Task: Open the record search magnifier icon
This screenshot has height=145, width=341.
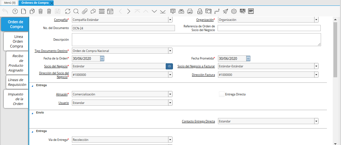Action: click(76, 11)
